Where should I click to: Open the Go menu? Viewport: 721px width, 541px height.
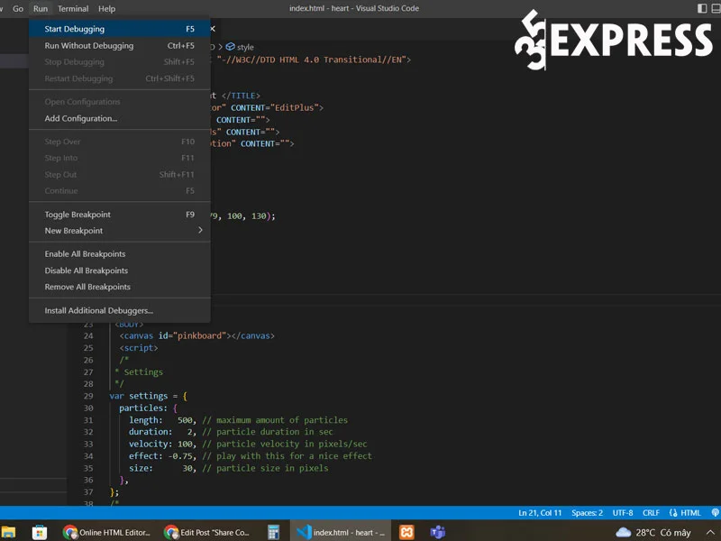point(18,9)
